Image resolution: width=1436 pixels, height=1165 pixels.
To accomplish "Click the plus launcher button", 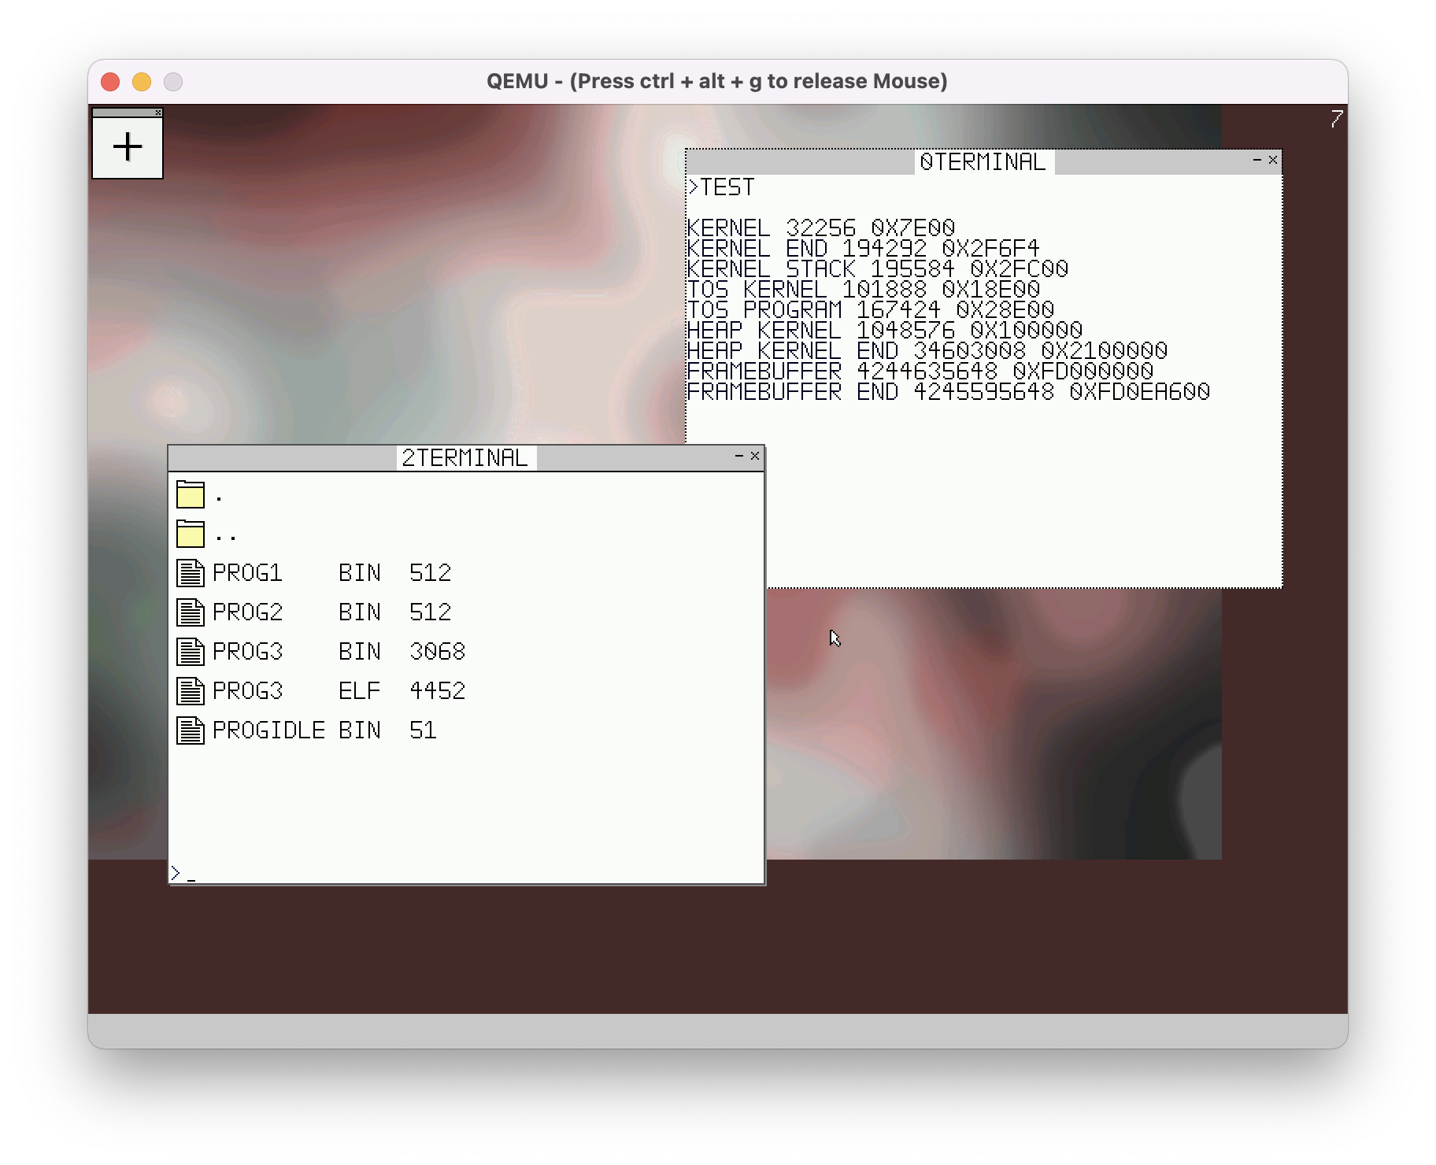I will tap(128, 148).
